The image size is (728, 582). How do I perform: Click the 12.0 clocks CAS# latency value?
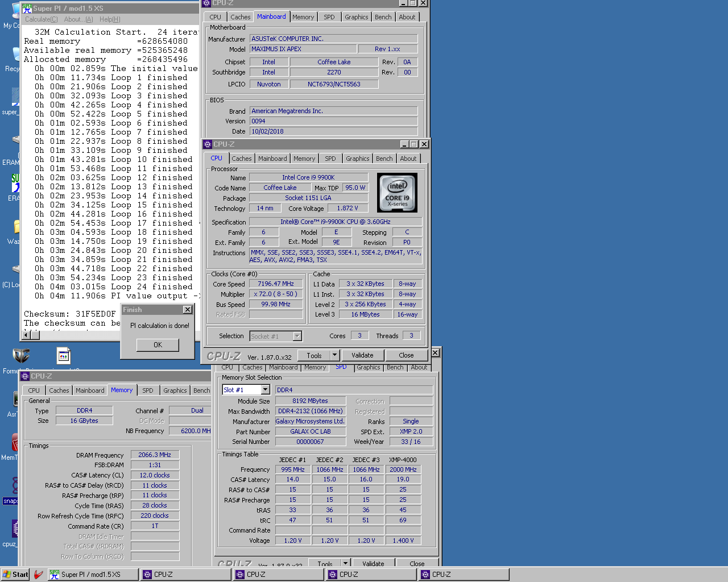155,475
